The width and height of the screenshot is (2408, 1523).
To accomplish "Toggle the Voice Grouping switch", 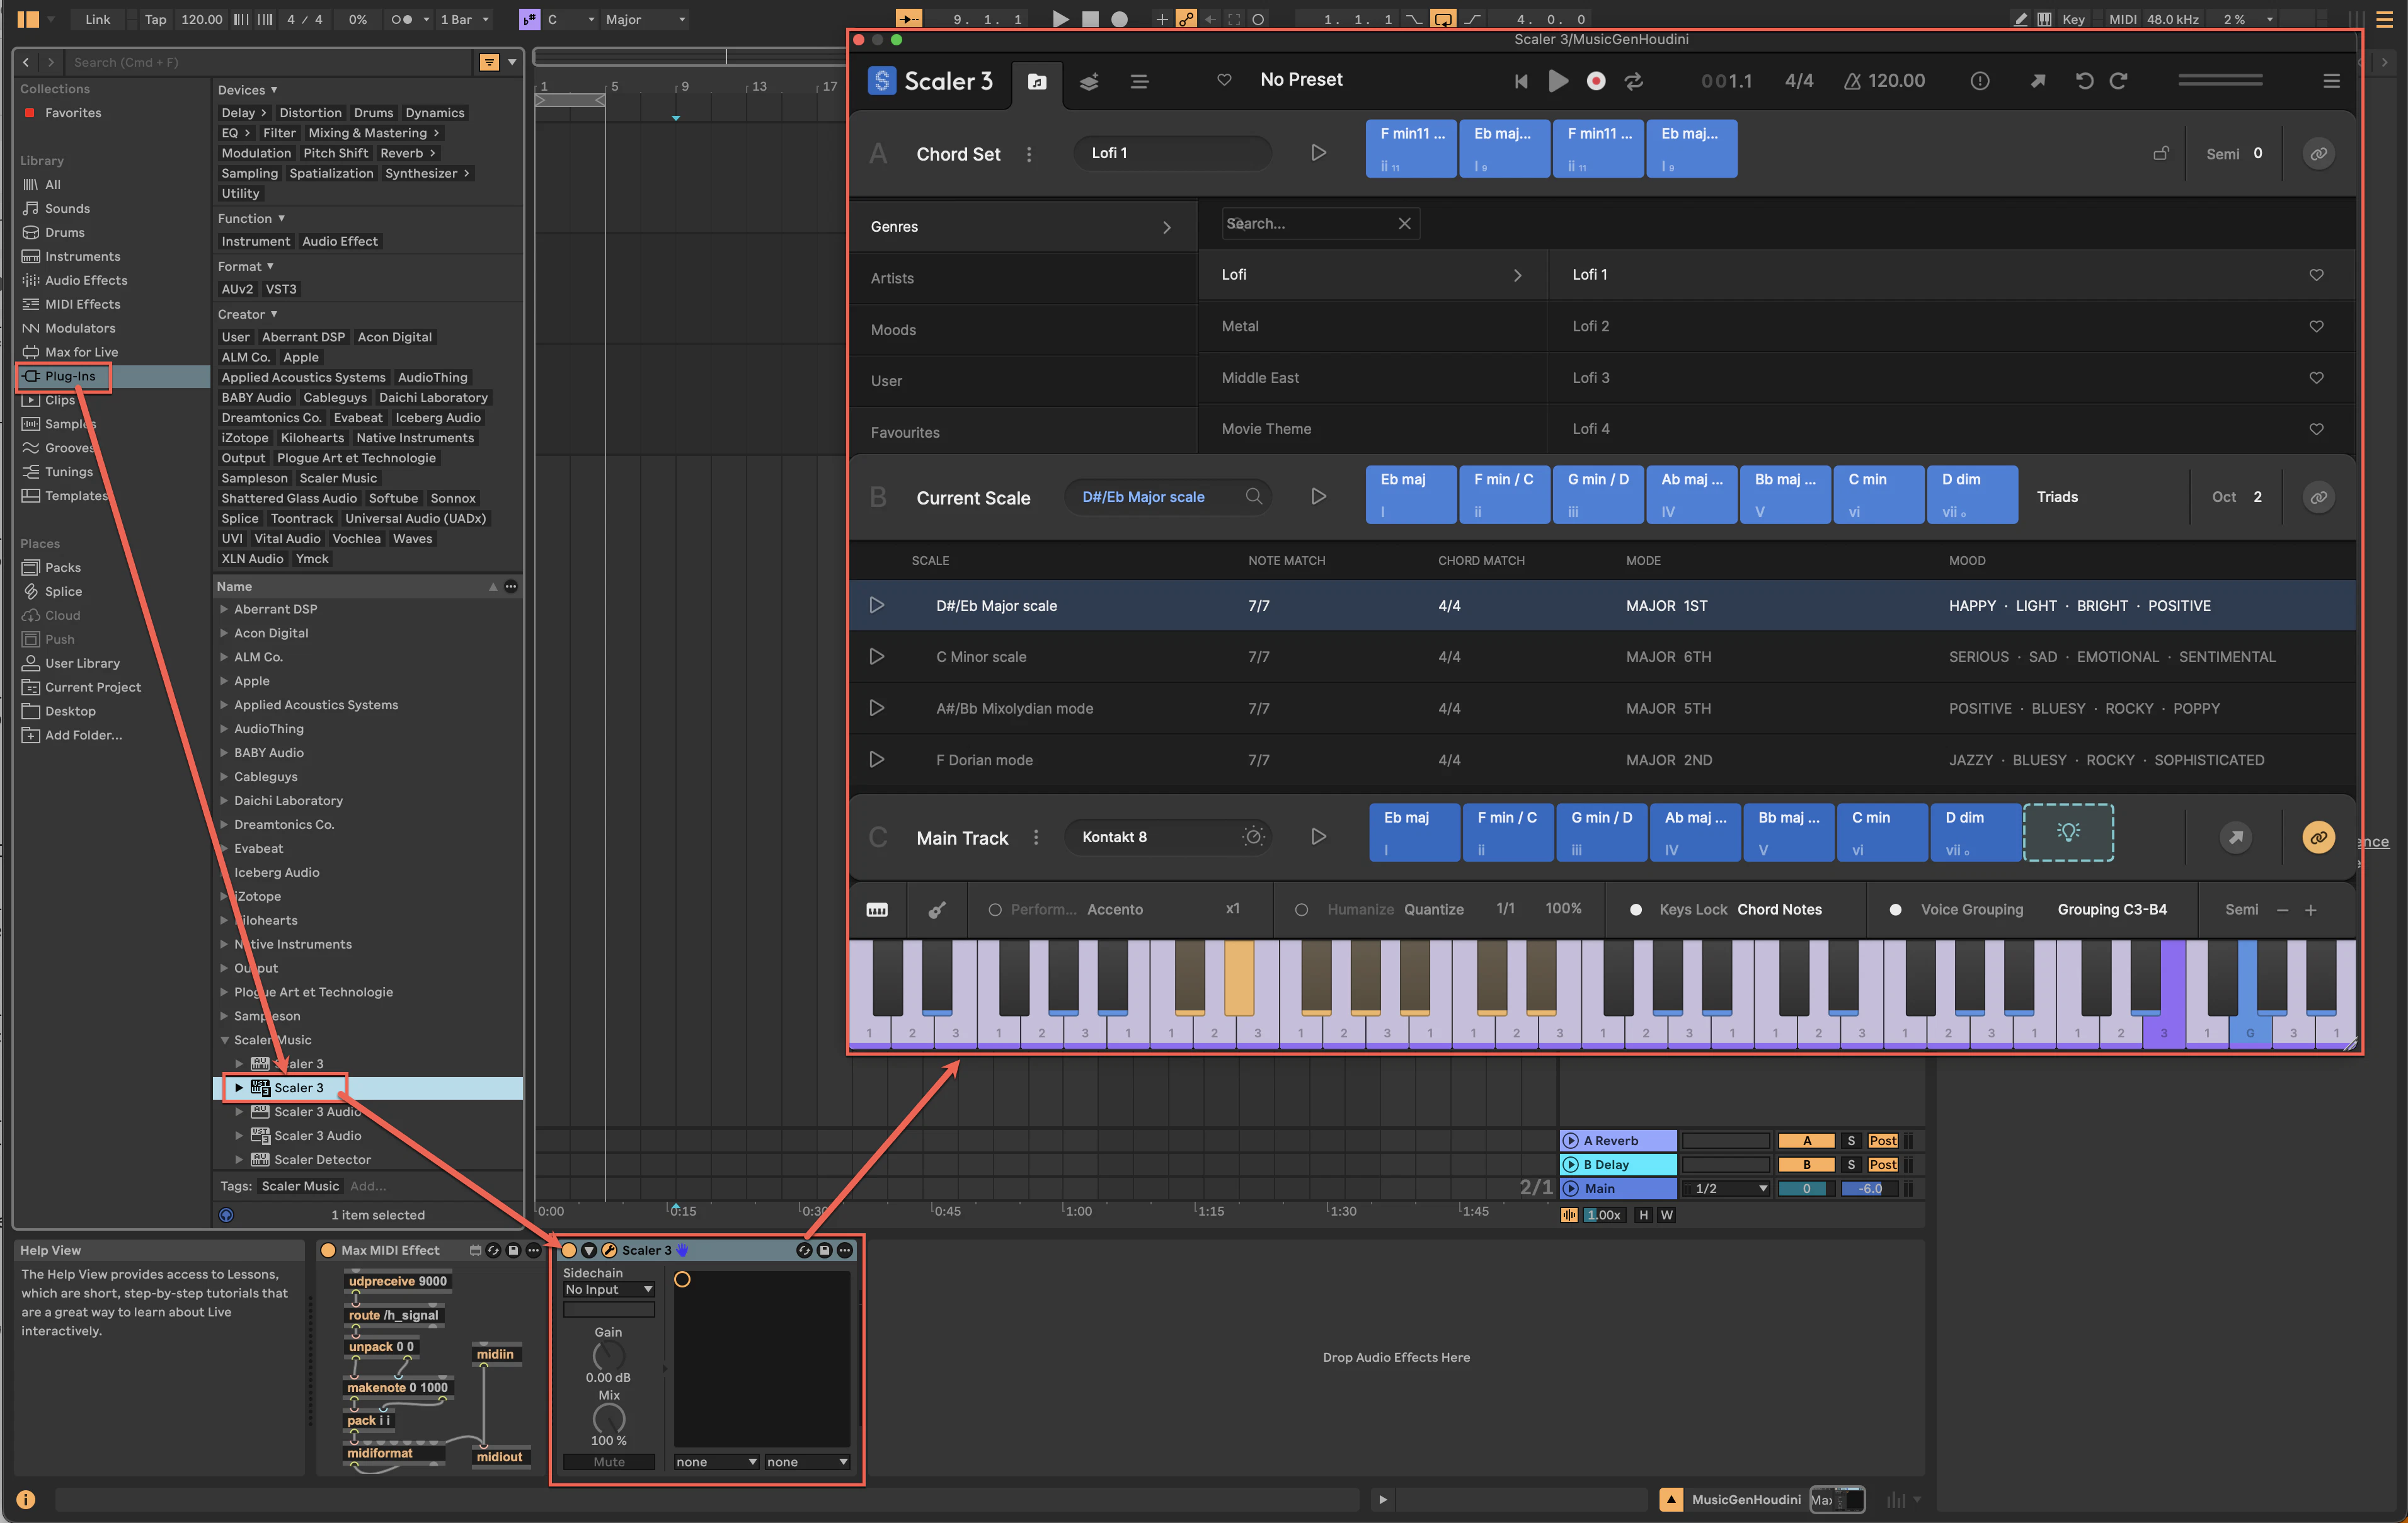I will tap(1895, 910).
